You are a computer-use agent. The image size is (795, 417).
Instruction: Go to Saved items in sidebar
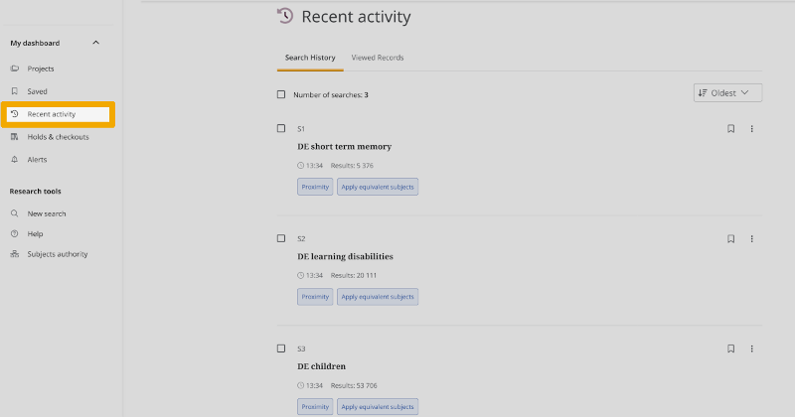(x=37, y=91)
